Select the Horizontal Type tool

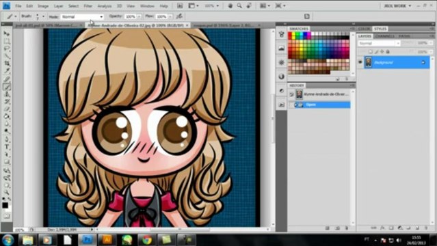tap(6, 146)
